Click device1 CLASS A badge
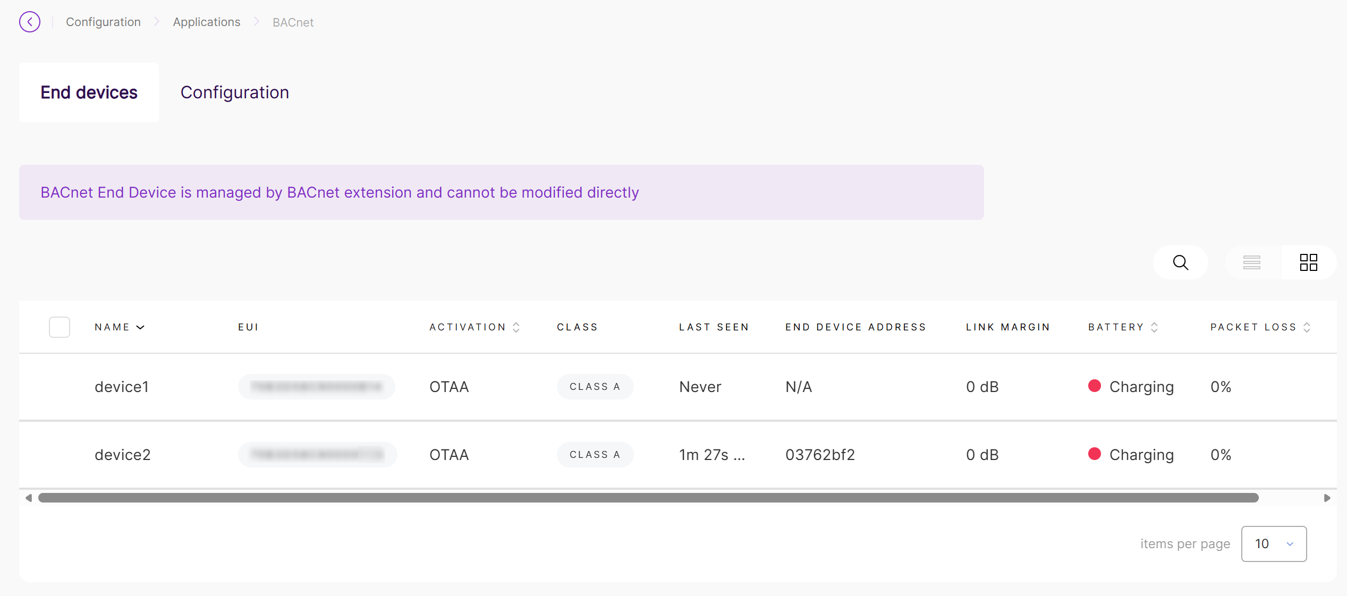Image resolution: width=1347 pixels, height=596 pixels. 595,387
